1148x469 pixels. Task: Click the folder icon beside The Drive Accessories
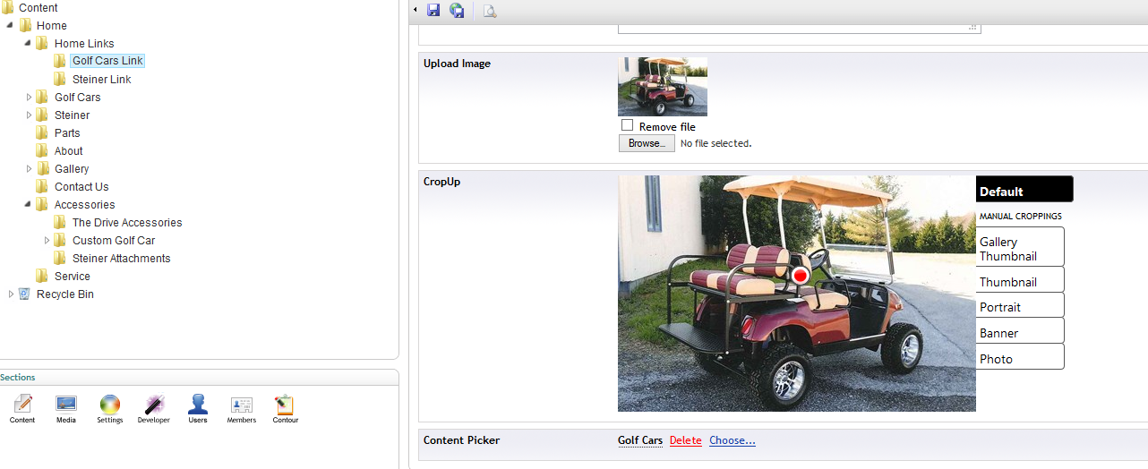click(x=60, y=222)
